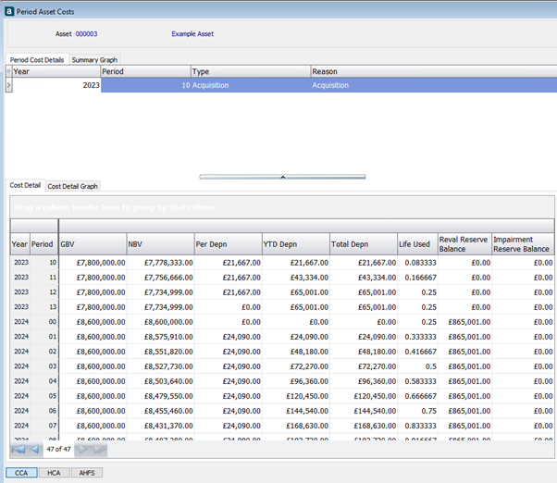Click the 47 of 47 record counter
Viewport: 557px width, 483px height.
[58, 450]
